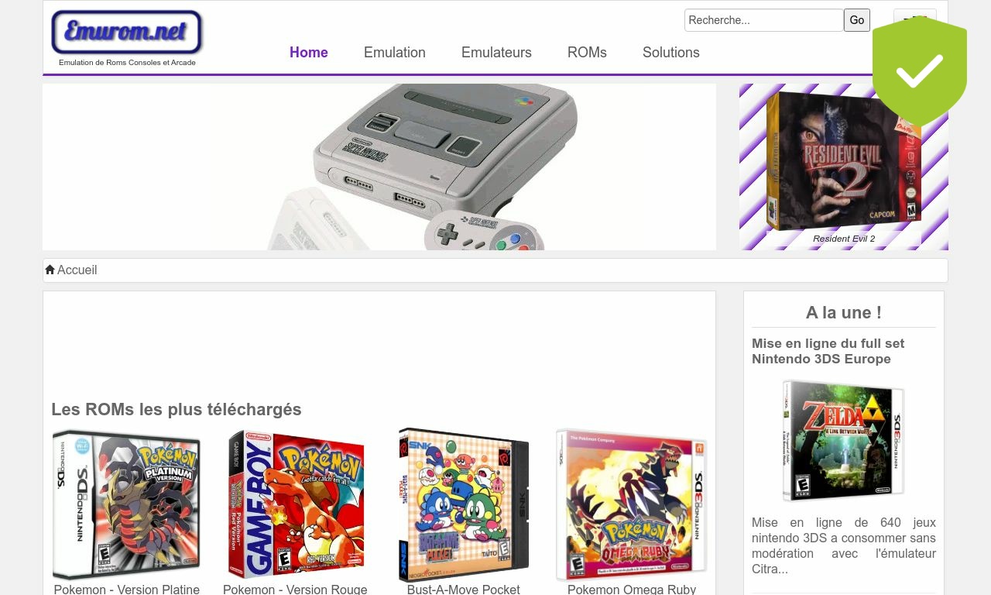
Task: Select the Home menu item
Action: (x=309, y=53)
